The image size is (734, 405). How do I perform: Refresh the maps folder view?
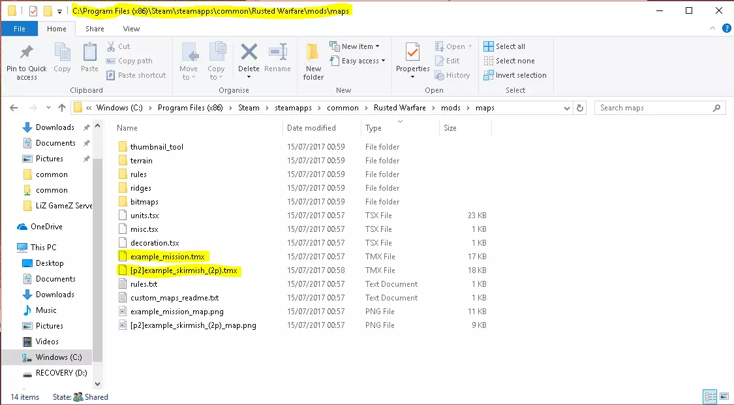point(581,108)
